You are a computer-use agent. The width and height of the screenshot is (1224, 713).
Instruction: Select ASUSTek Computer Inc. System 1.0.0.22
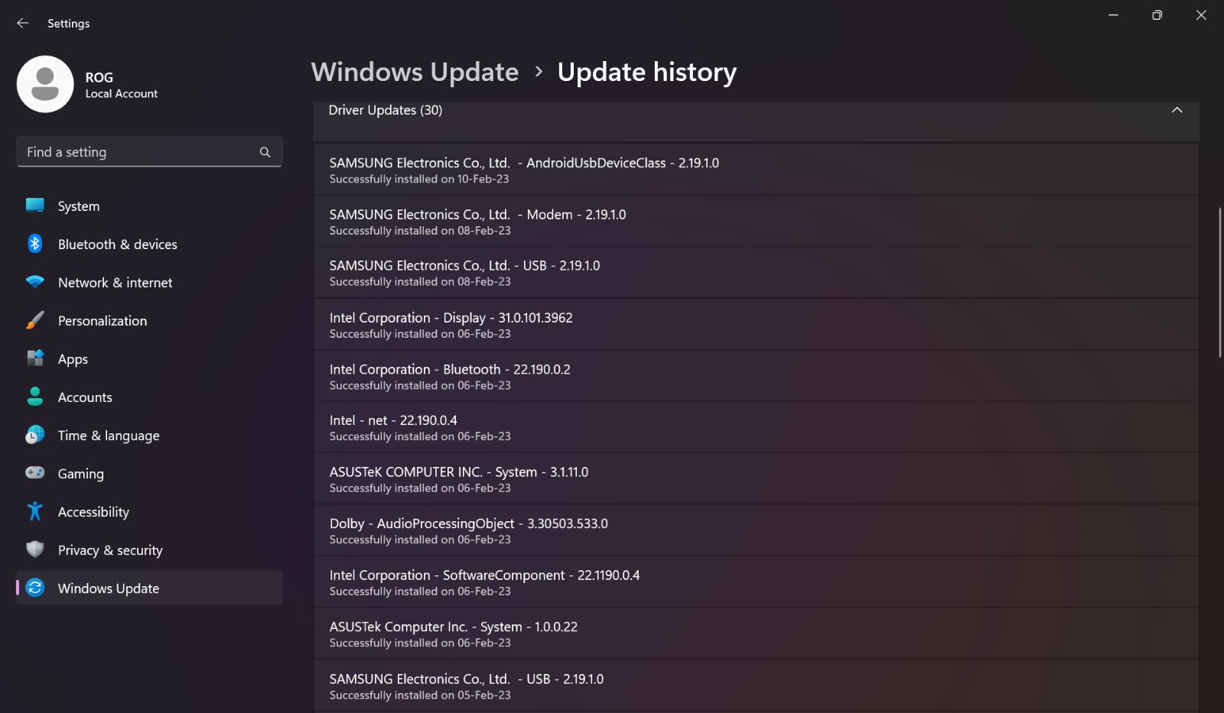(x=756, y=634)
